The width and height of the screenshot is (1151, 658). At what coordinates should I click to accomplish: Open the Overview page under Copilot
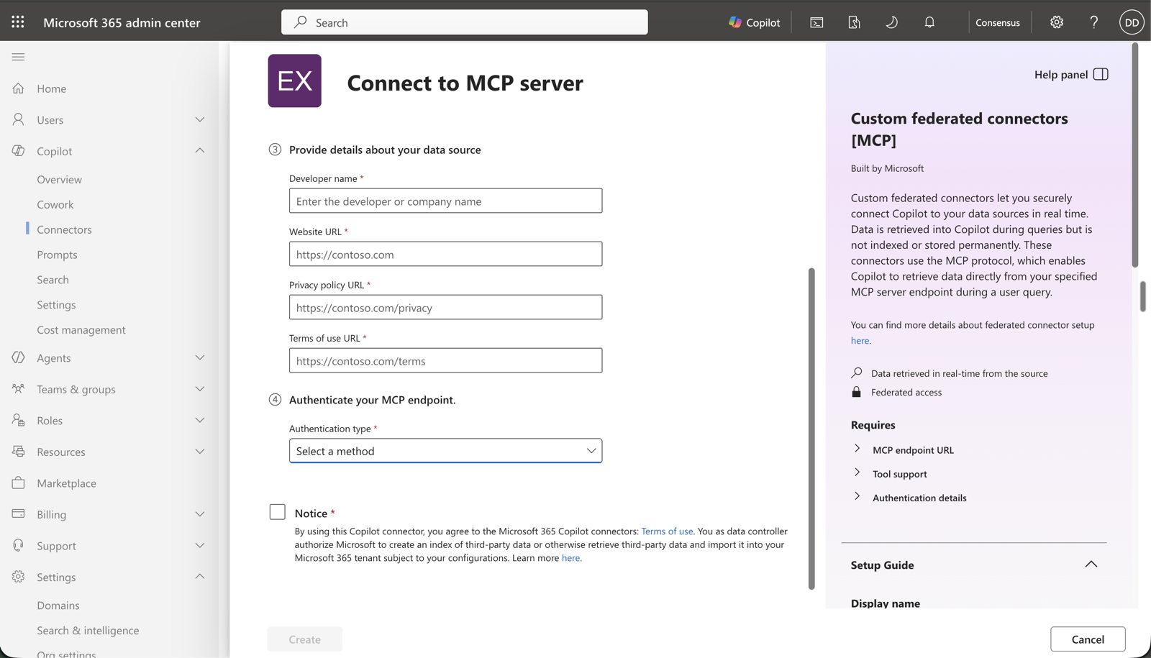pyautogui.click(x=60, y=179)
